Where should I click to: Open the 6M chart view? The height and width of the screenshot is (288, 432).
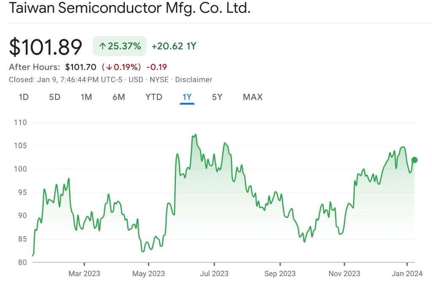(119, 97)
